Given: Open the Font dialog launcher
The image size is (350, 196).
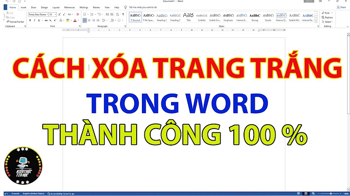Looking at the screenshot, I should (80, 26).
